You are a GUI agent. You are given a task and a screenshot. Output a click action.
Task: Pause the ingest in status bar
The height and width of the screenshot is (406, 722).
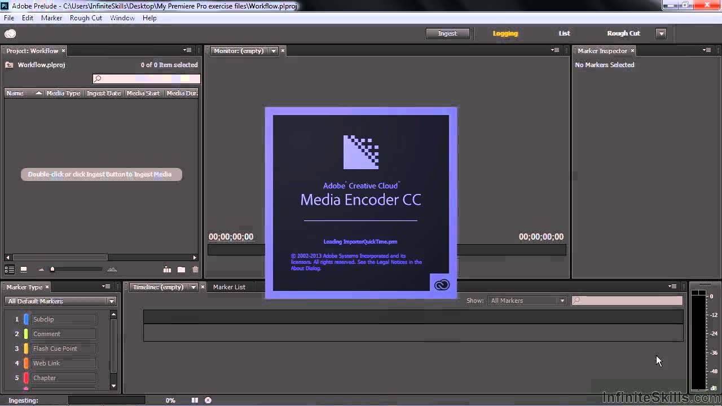coord(195,400)
